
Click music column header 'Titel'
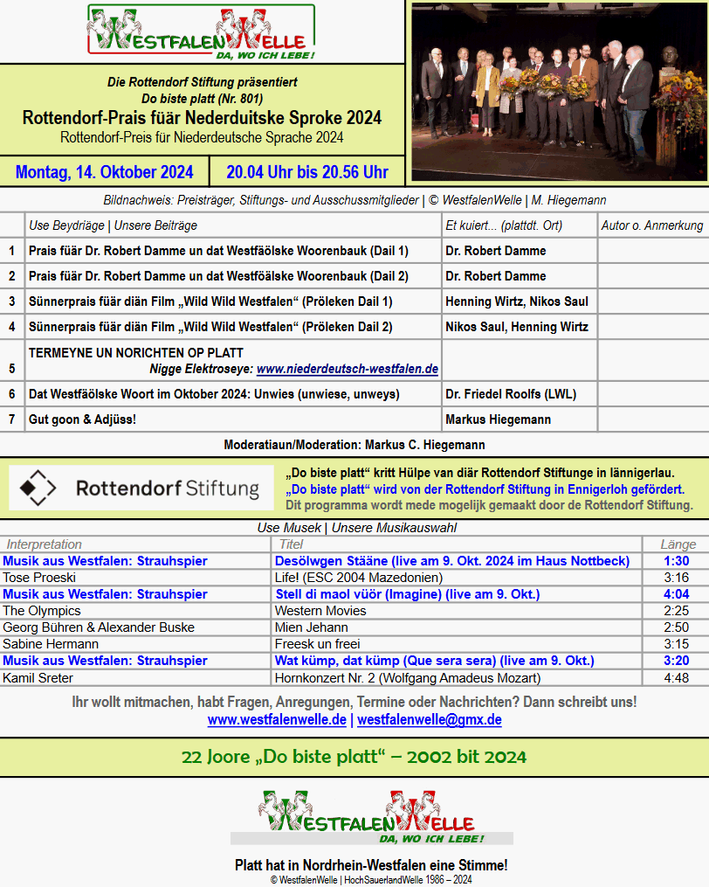pyautogui.click(x=291, y=544)
